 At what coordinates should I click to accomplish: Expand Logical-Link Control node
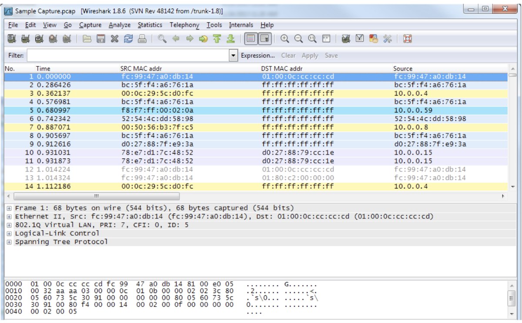pyautogui.click(x=9, y=233)
